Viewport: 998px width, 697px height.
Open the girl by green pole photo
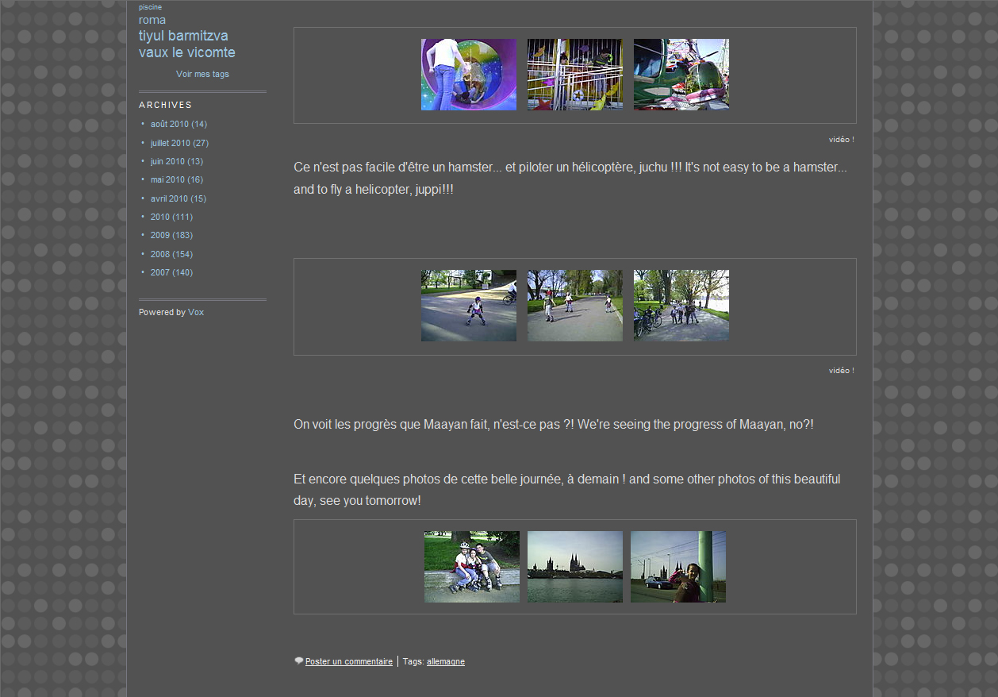click(x=677, y=567)
